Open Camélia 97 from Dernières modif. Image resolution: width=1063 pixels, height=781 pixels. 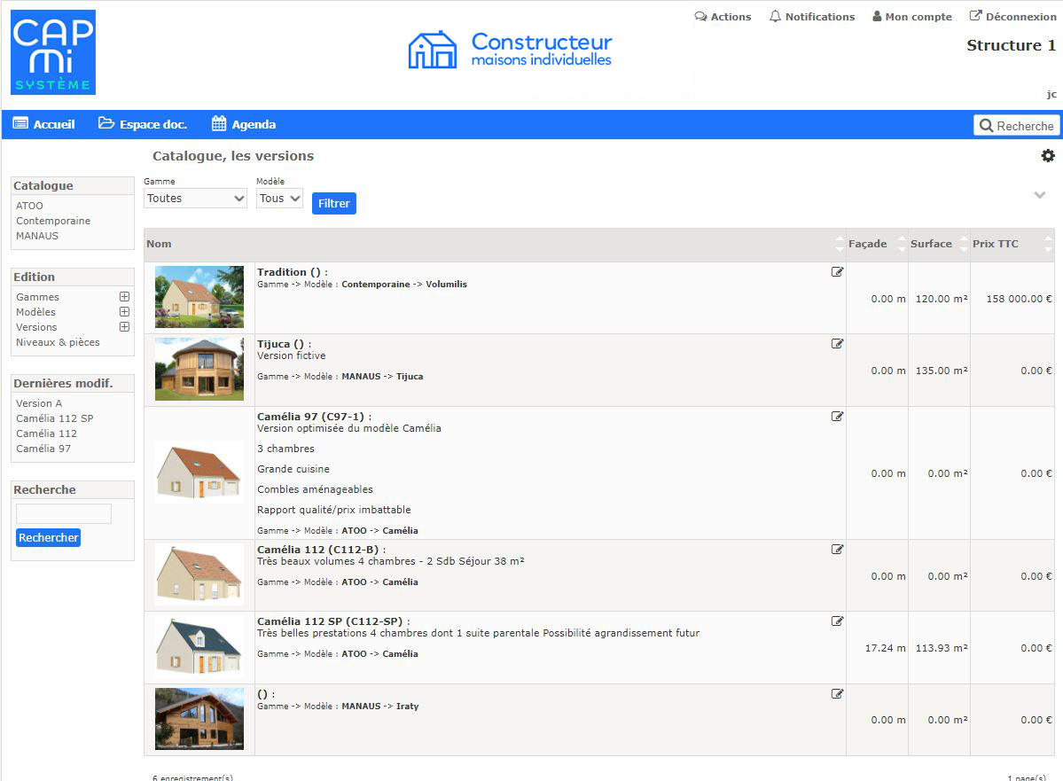43,449
